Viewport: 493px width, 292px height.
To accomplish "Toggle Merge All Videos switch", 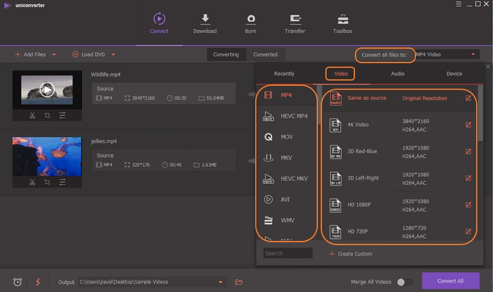I will pyautogui.click(x=404, y=282).
